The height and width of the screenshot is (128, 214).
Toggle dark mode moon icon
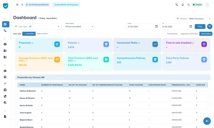click(189, 5)
